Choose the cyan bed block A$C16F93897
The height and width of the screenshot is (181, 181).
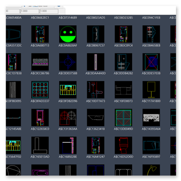point(151,145)
